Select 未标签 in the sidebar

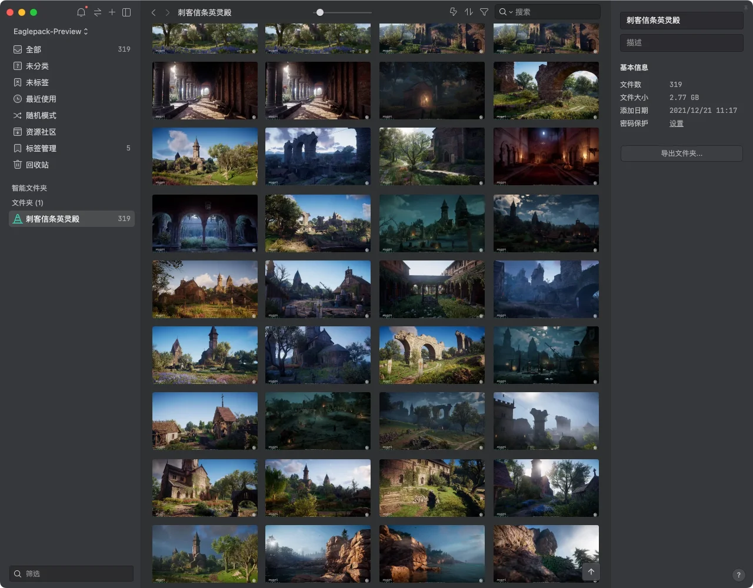[72, 82]
